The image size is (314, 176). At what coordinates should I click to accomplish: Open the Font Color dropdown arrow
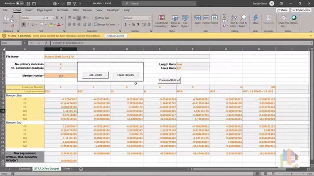(x=62, y=24)
